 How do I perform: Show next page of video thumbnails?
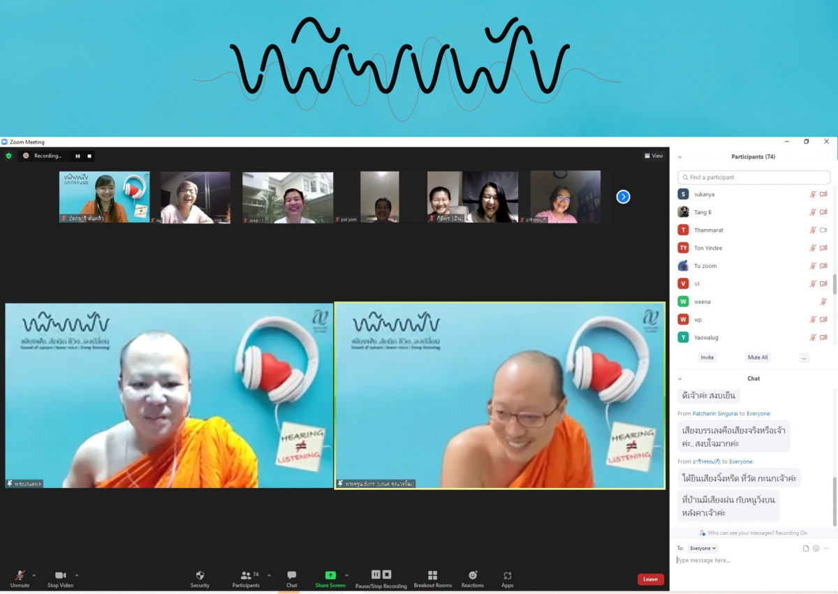[623, 197]
